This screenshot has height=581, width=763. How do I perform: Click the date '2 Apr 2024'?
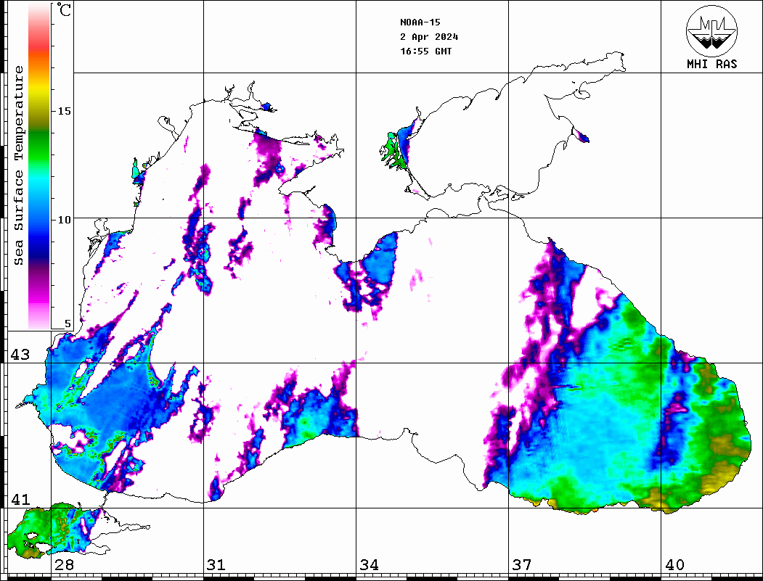click(x=429, y=37)
